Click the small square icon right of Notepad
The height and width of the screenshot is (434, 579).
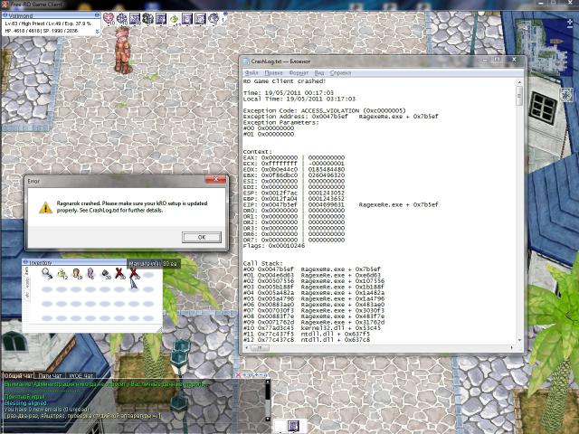565,95
